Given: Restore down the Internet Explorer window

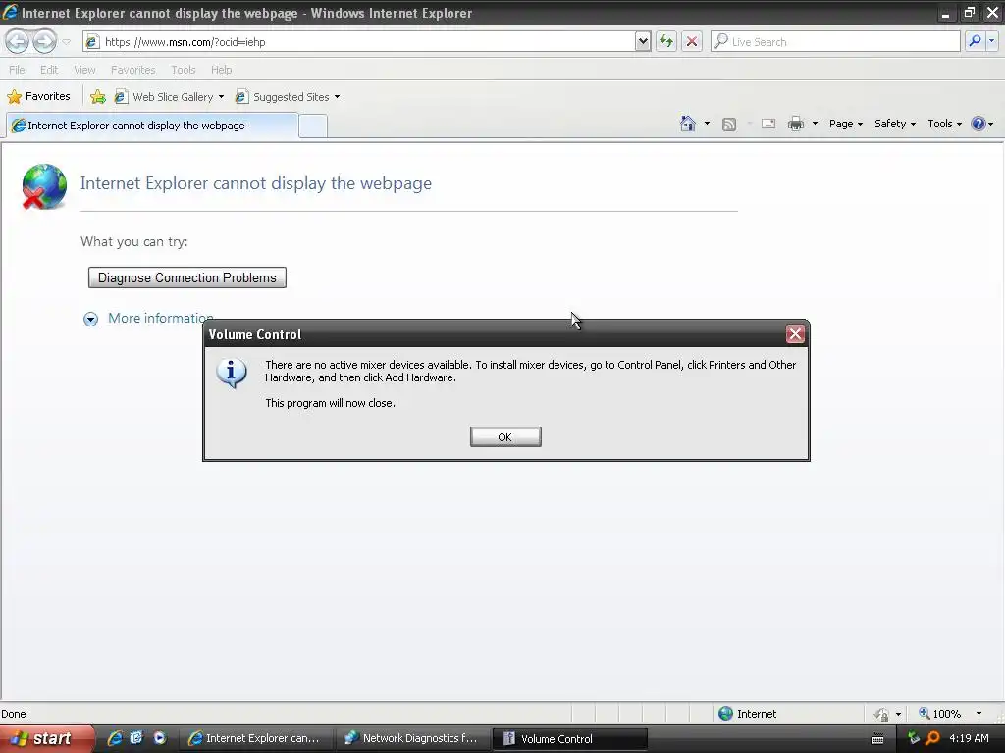Looking at the screenshot, I should 969,12.
